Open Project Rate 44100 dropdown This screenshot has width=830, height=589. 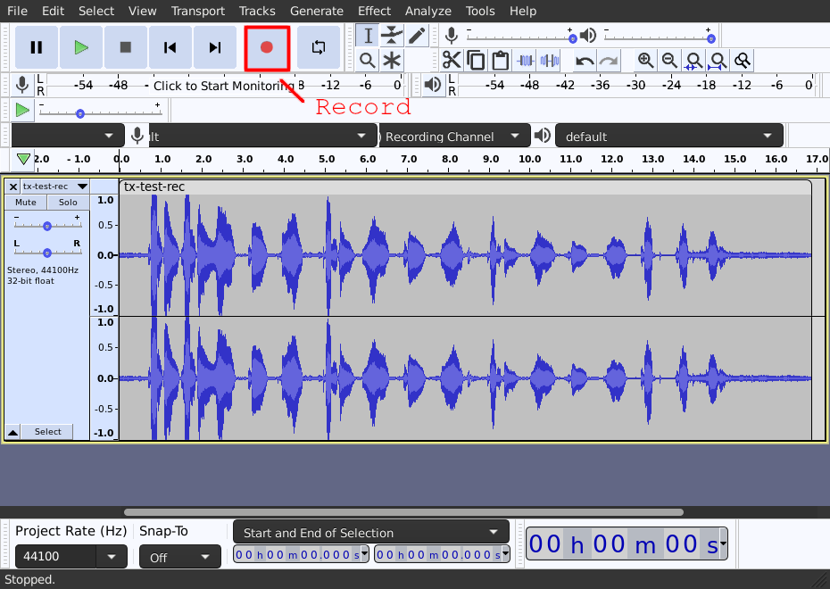[112, 556]
